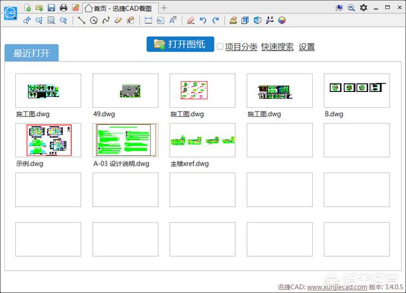Open the layers stack icon
Screen dimensions: 406x293
(x=233, y=20)
